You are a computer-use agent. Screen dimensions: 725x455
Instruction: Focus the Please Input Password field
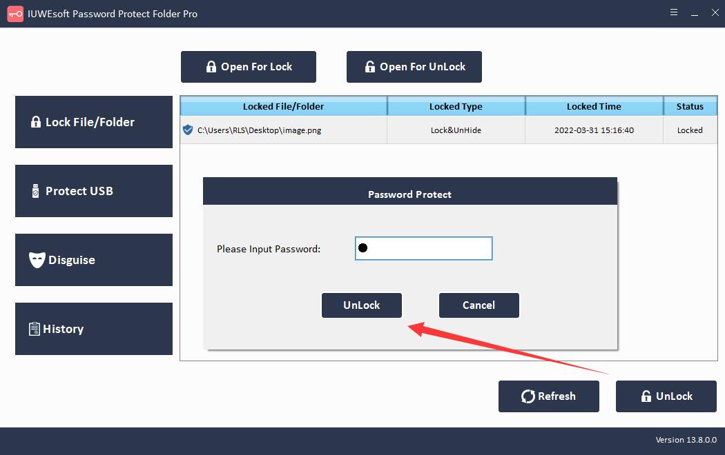423,248
